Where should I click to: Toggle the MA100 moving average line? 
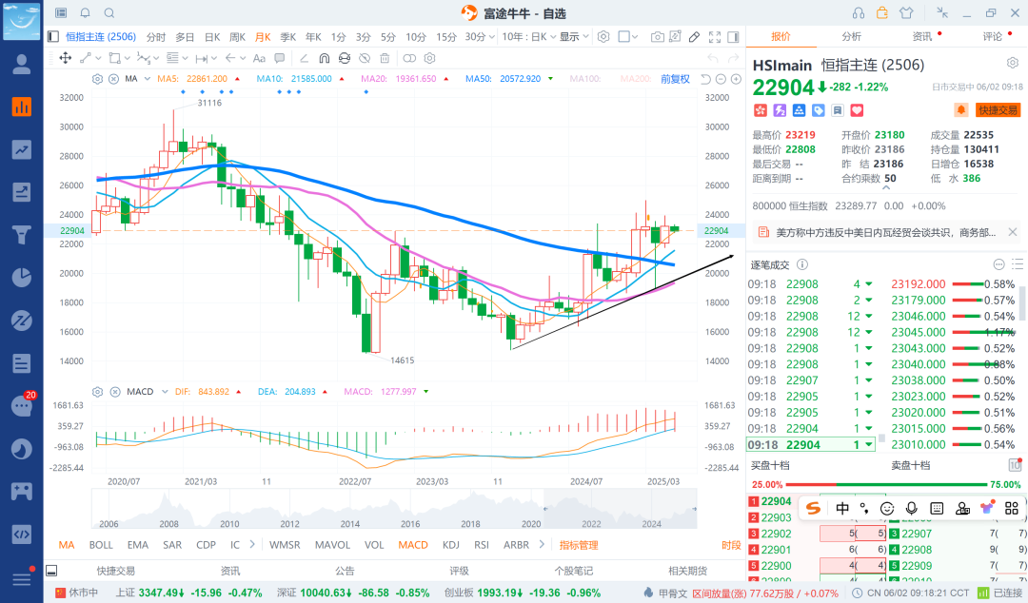coord(584,79)
